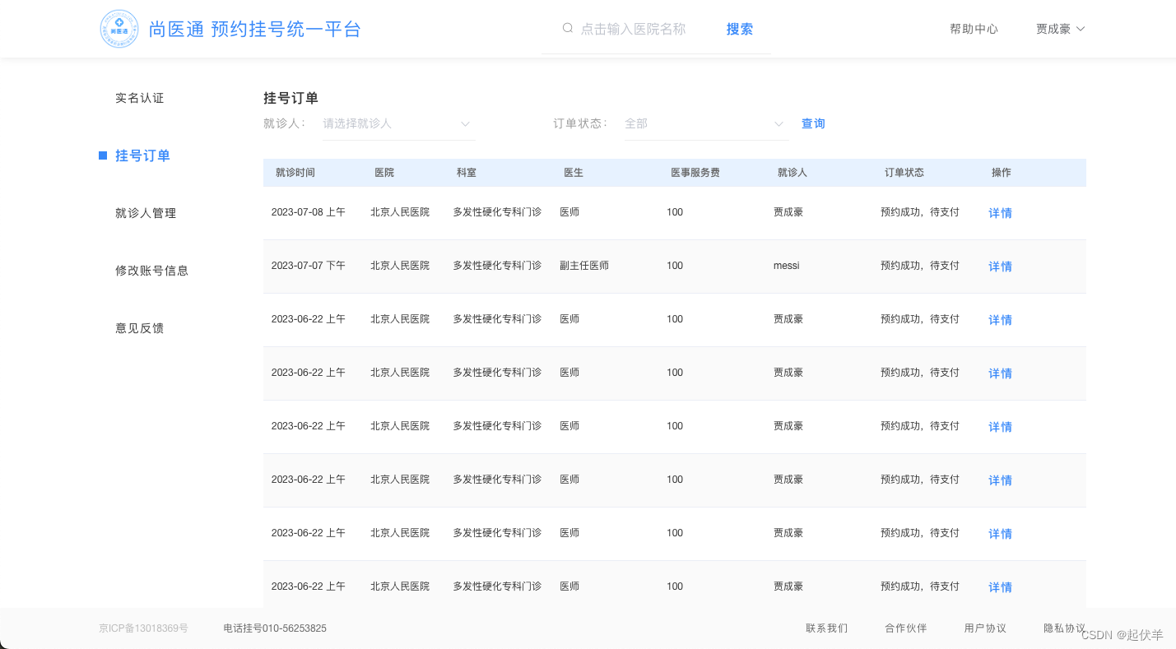1176x649 pixels.
Task: Open the 贾成豪 user dropdown
Action: [x=1060, y=29]
